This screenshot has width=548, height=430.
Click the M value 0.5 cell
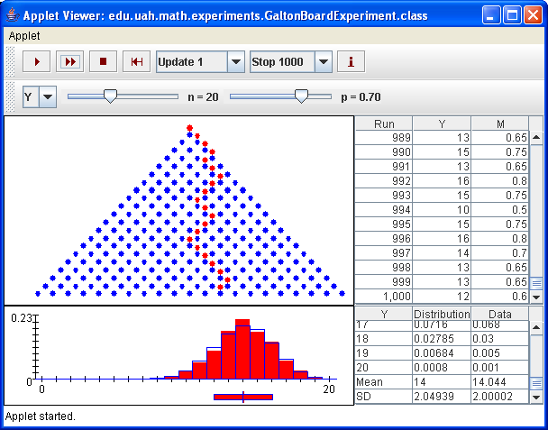click(500, 210)
